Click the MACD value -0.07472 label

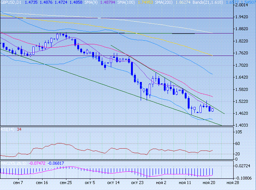(x=37, y=163)
